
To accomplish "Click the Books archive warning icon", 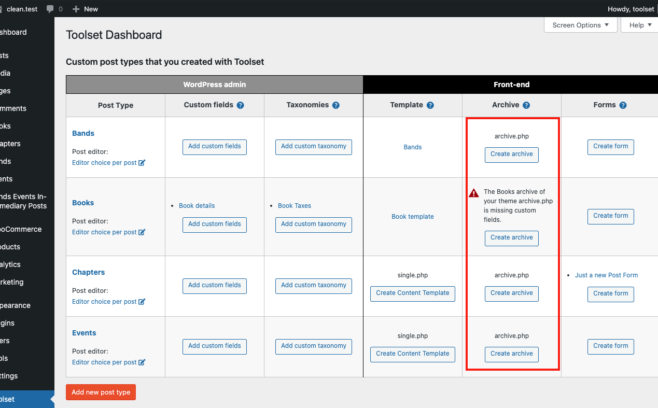I will [473, 193].
